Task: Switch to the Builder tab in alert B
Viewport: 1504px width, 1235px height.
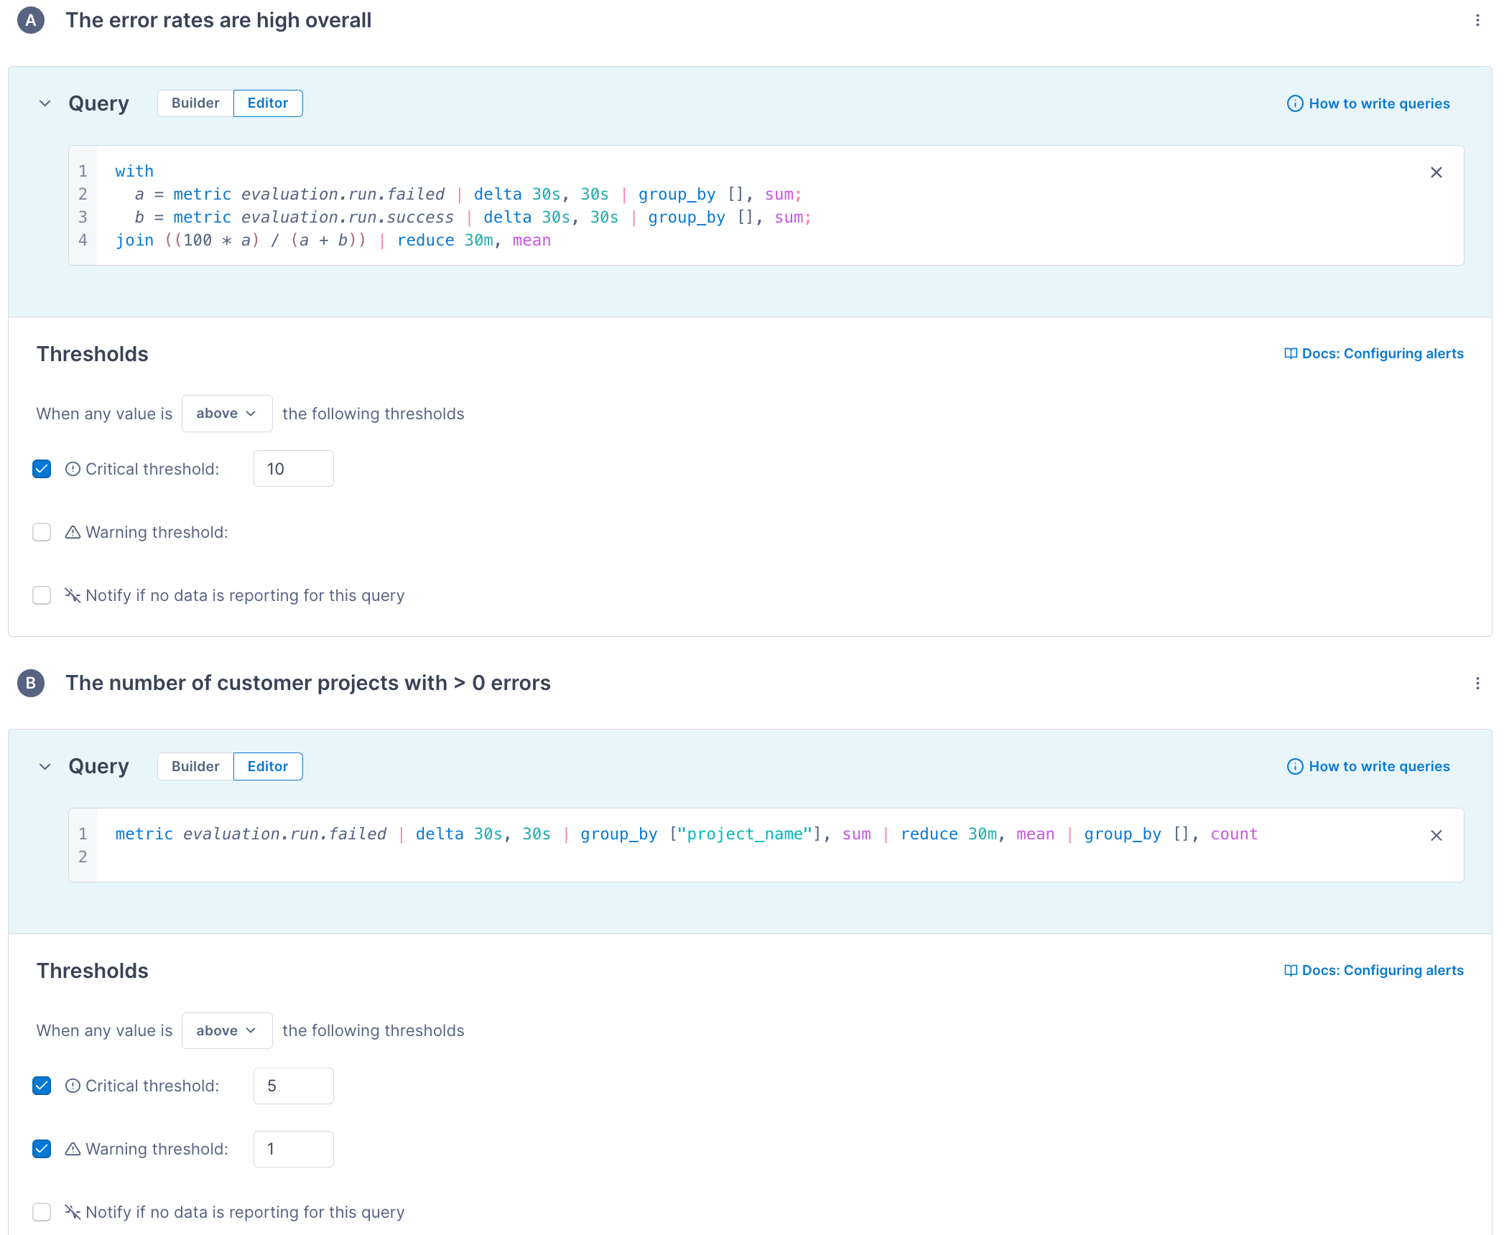Action: click(194, 766)
